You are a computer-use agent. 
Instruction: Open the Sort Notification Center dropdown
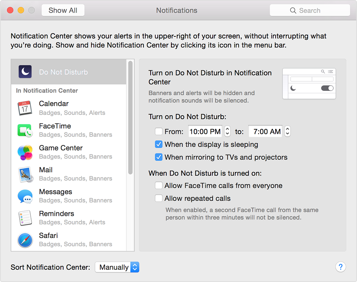[x=117, y=267]
